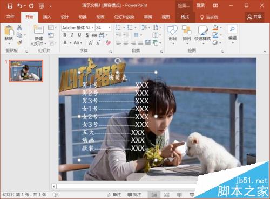This screenshot has width=270, height=199.
Task: Open the font dialog launcher
Action: [x=111, y=52]
